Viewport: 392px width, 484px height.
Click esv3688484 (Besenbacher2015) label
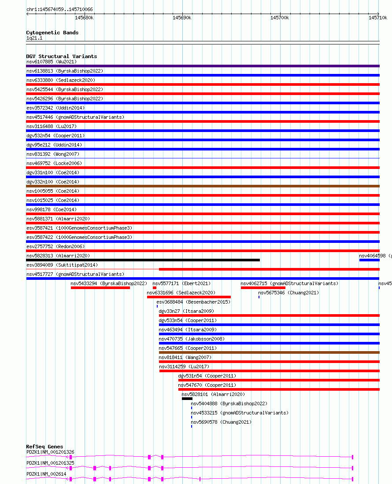(x=193, y=303)
